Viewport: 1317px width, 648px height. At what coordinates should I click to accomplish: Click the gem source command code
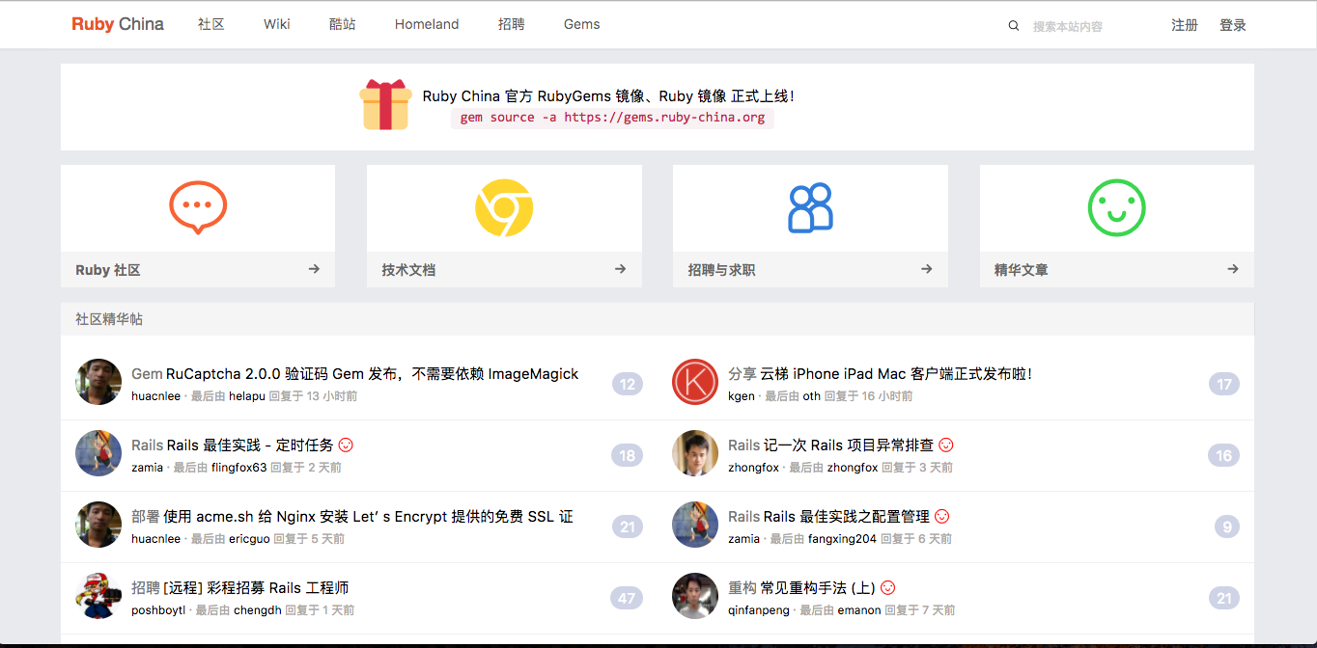point(612,118)
